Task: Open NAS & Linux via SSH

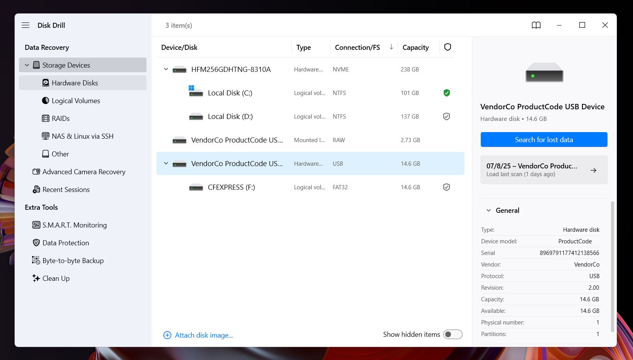Action: (83, 136)
